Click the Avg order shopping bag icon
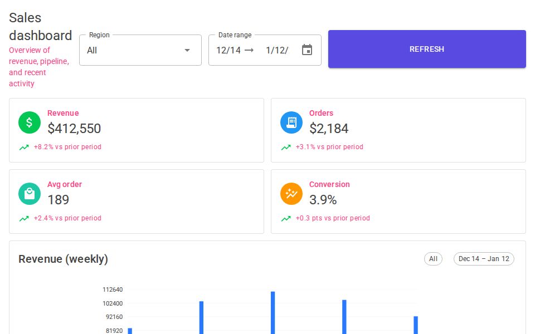Viewport: 535px width, 334px height. [30, 194]
